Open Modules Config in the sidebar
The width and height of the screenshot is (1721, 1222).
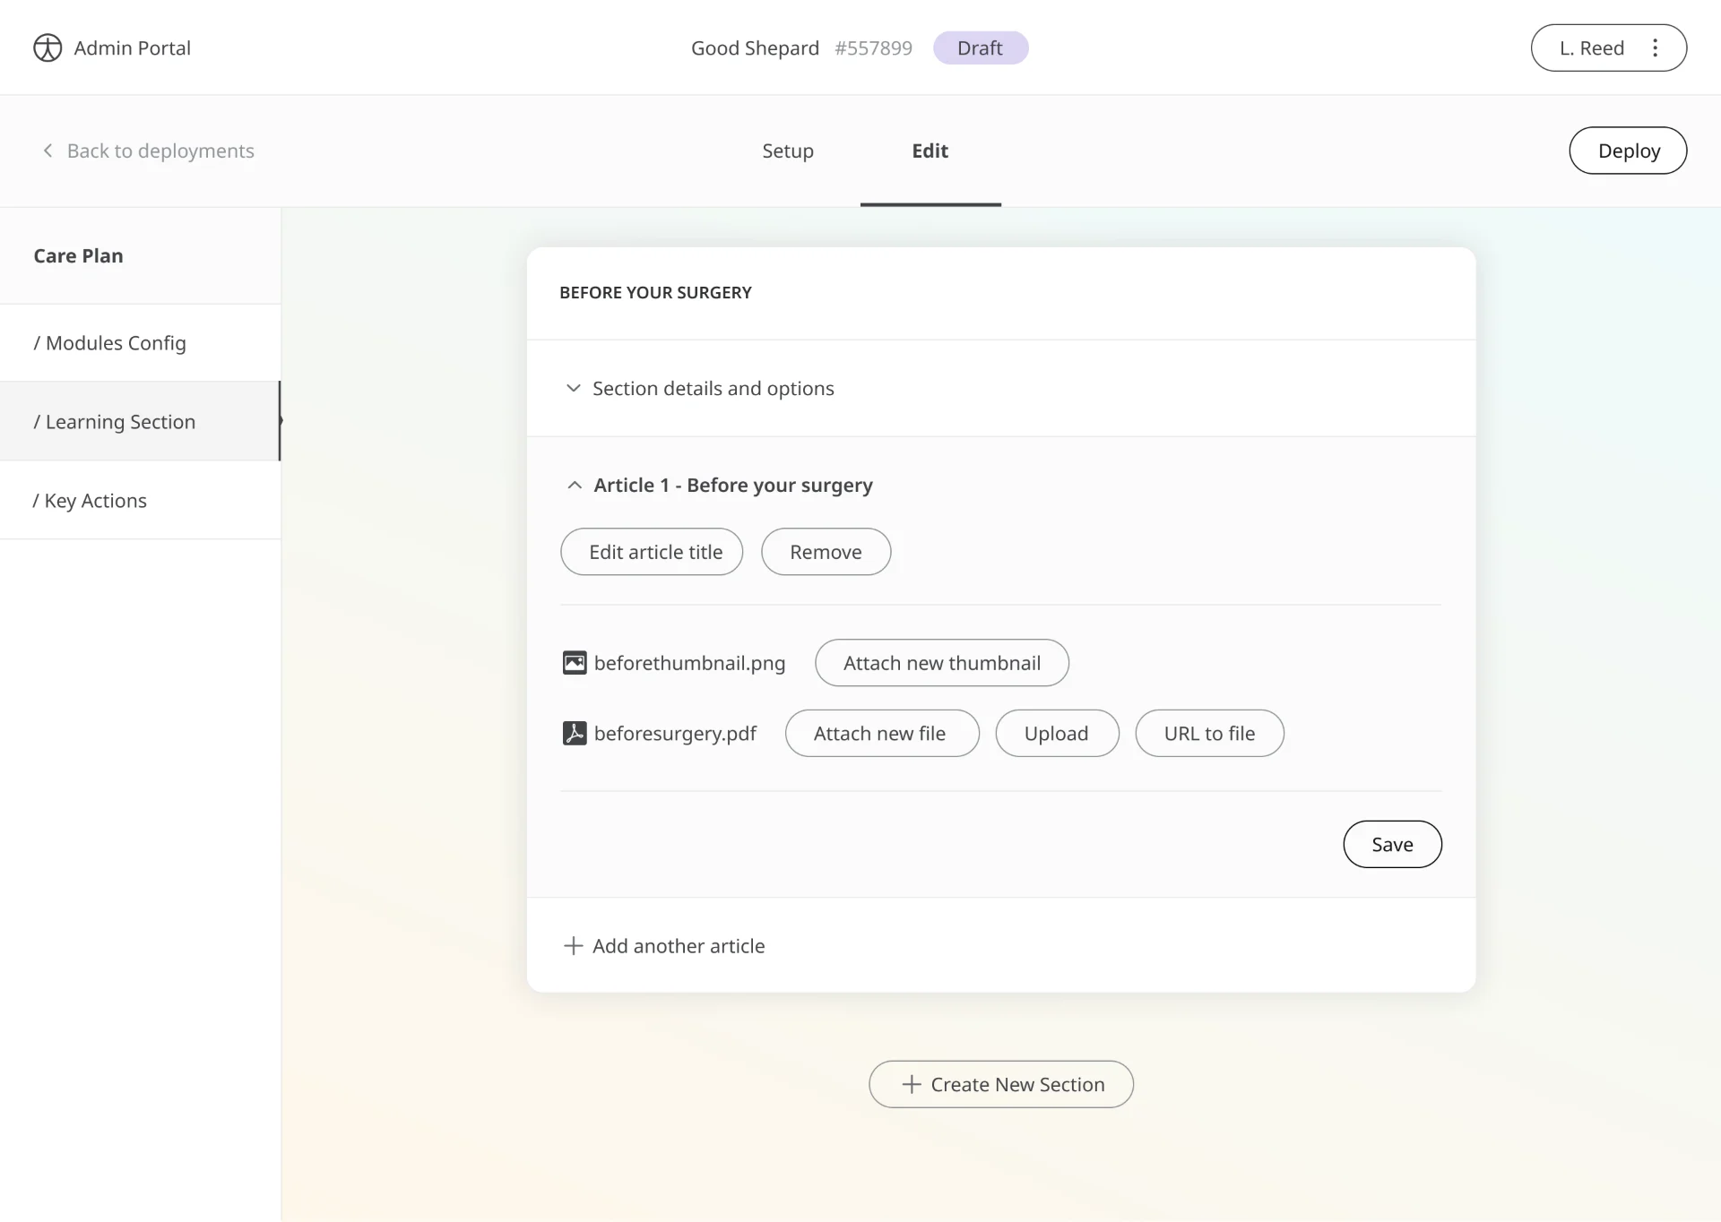140,343
